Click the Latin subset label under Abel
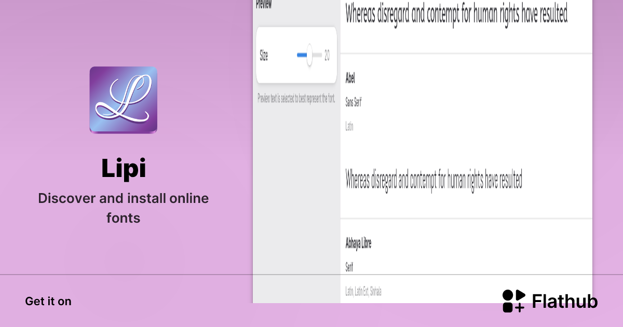 pyautogui.click(x=349, y=126)
